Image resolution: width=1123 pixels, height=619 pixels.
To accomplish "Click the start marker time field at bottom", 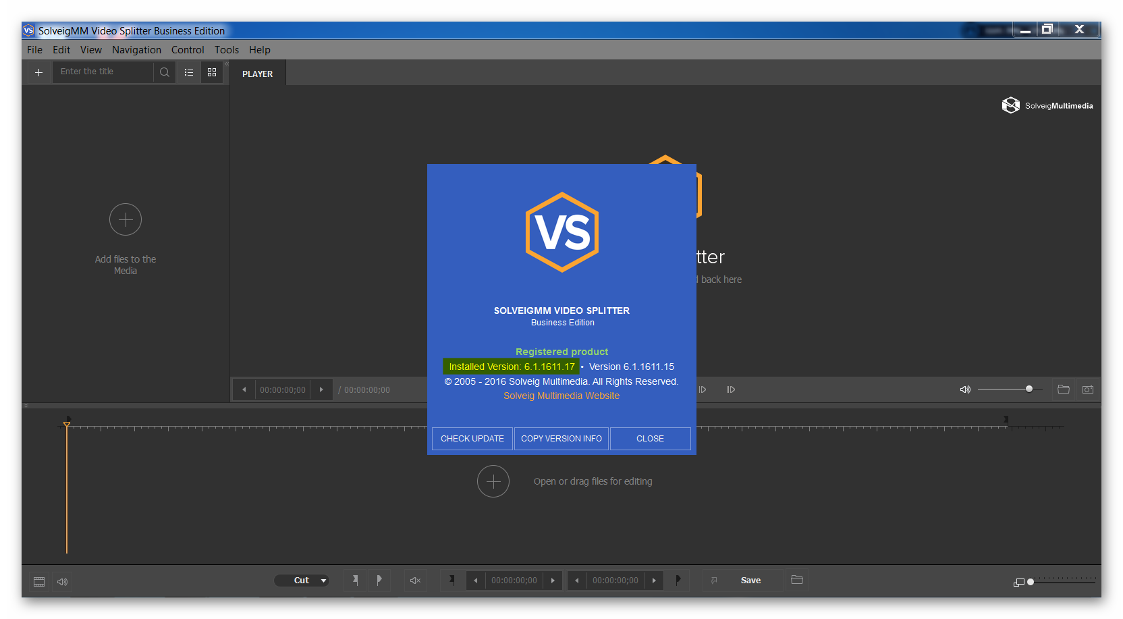I will (514, 581).
